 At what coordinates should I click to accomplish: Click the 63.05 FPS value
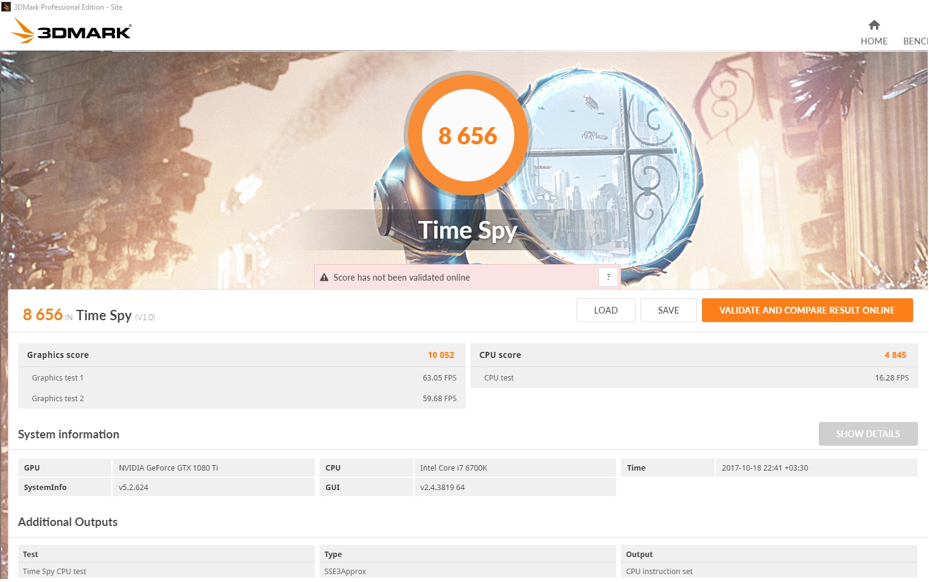[440, 378]
